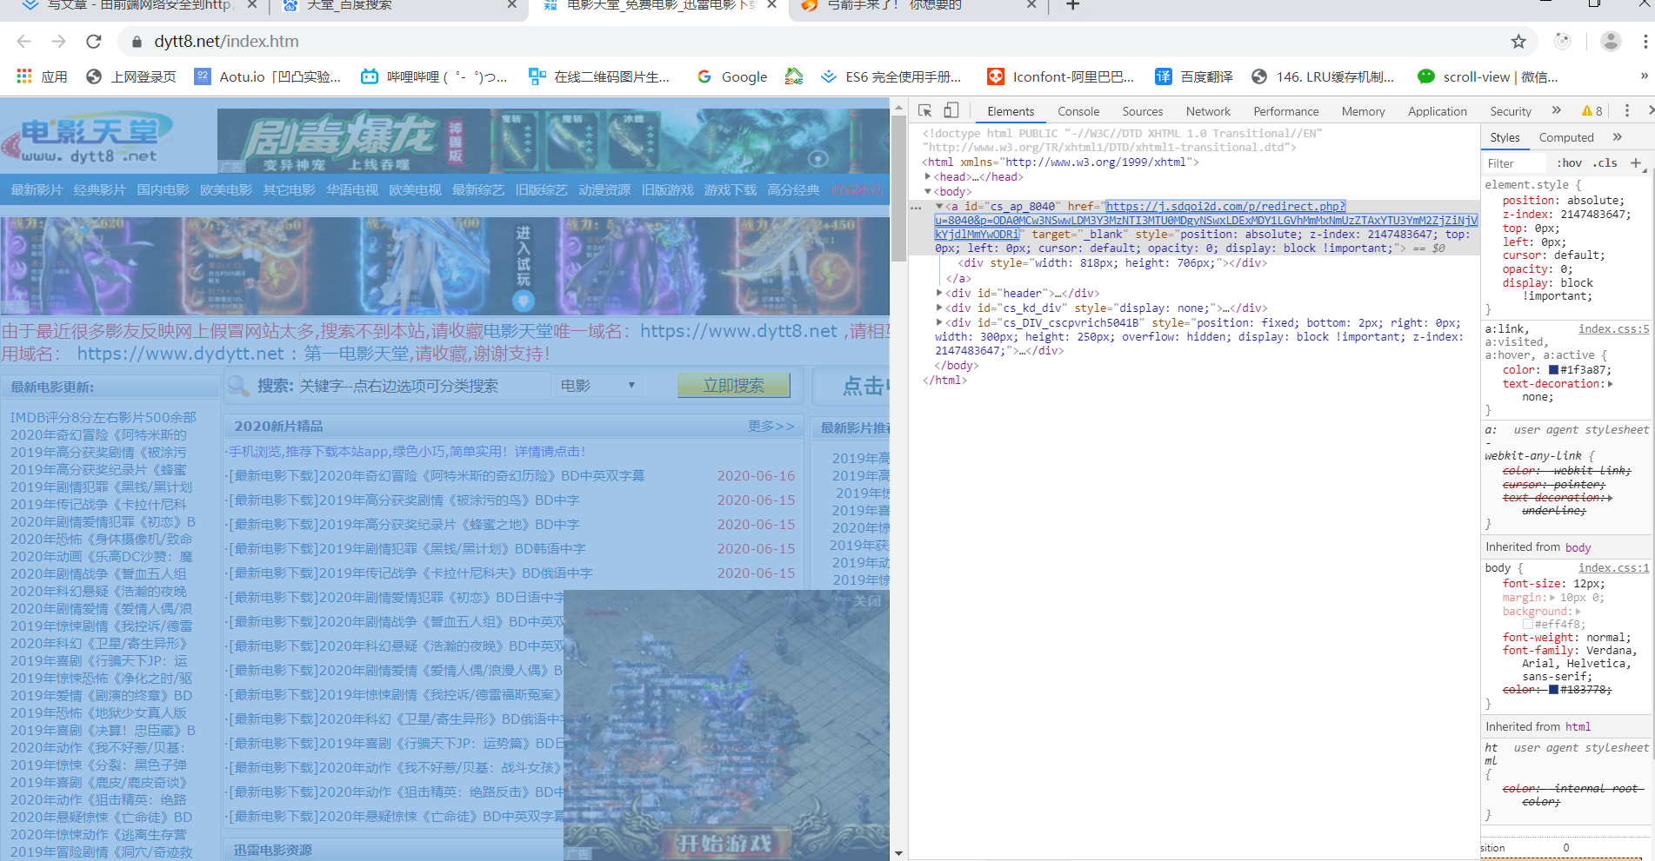
Task: Click the browser forward arrow
Action: click(x=58, y=42)
